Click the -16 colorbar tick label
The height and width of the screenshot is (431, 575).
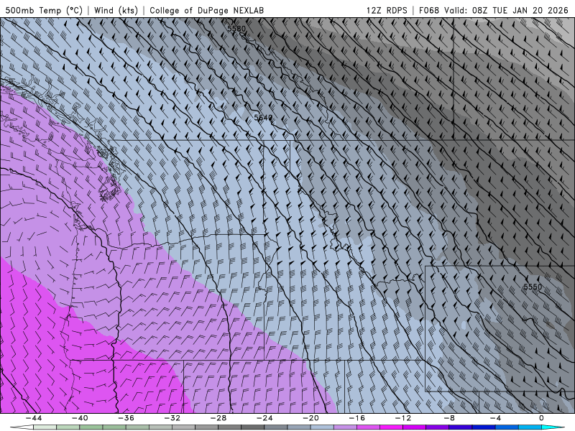tap(357, 418)
